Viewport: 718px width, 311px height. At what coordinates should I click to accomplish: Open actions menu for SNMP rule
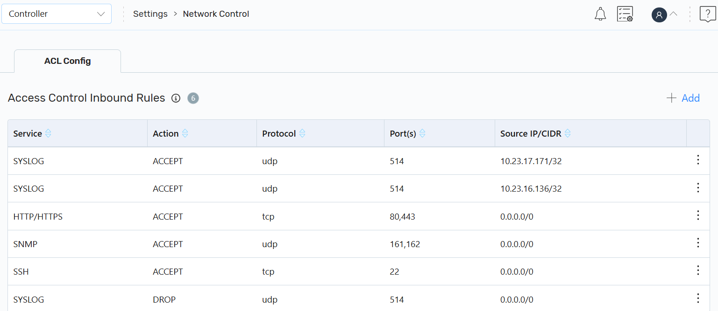tap(698, 243)
